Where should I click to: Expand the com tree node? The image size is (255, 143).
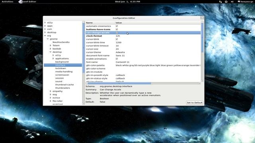[x=45, y=29]
